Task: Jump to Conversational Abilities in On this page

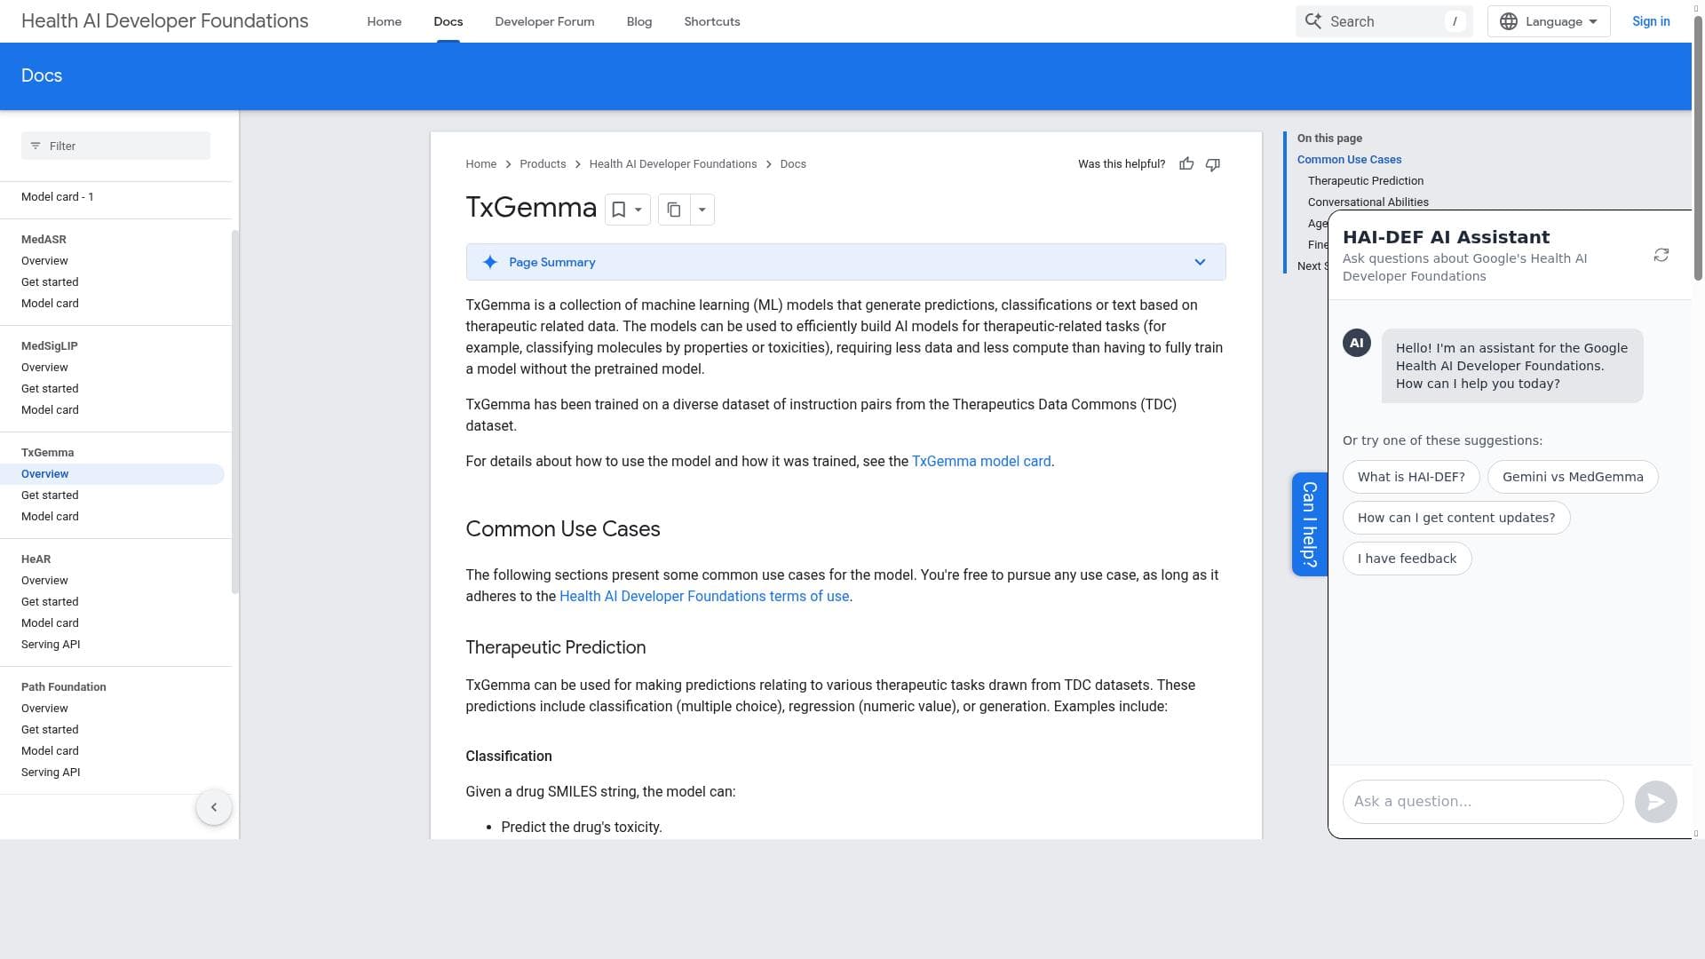Action: [1368, 202]
